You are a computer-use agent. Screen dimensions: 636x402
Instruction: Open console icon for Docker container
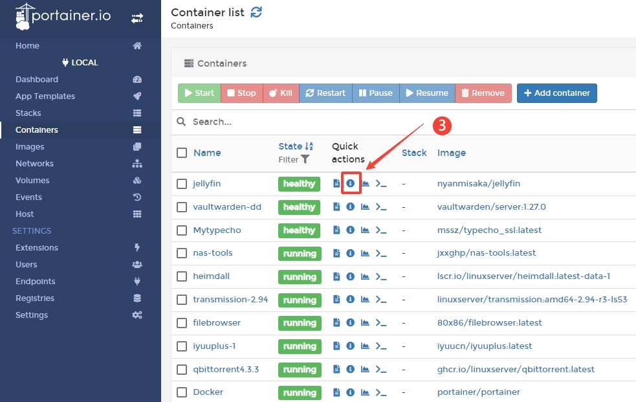point(381,392)
